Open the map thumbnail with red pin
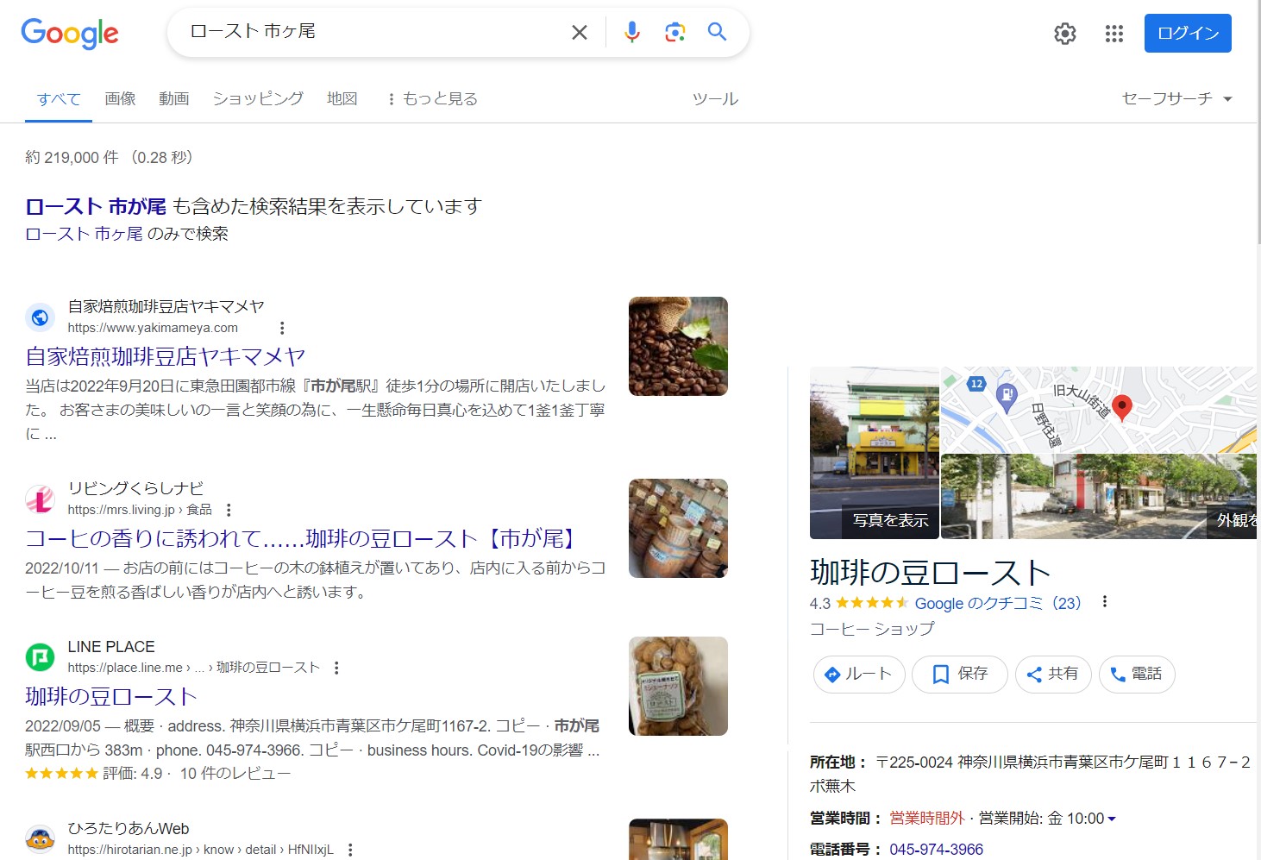 (1098, 409)
